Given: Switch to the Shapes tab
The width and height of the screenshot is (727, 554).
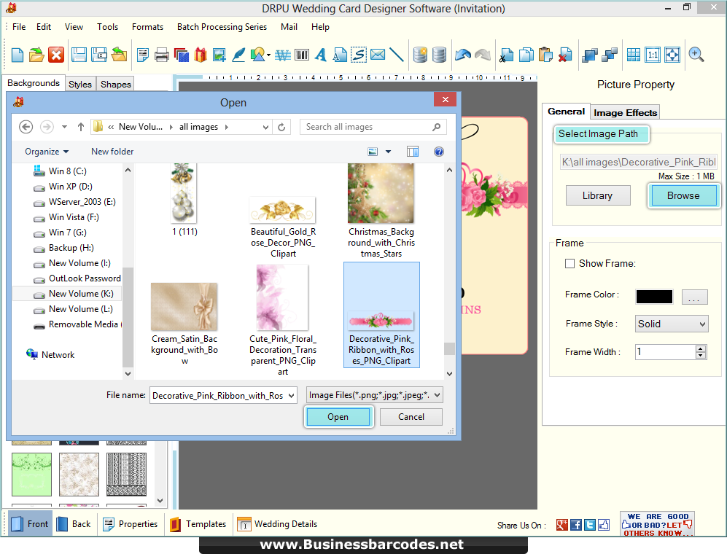Looking at the screenshot, I should [x=116, y=84].
